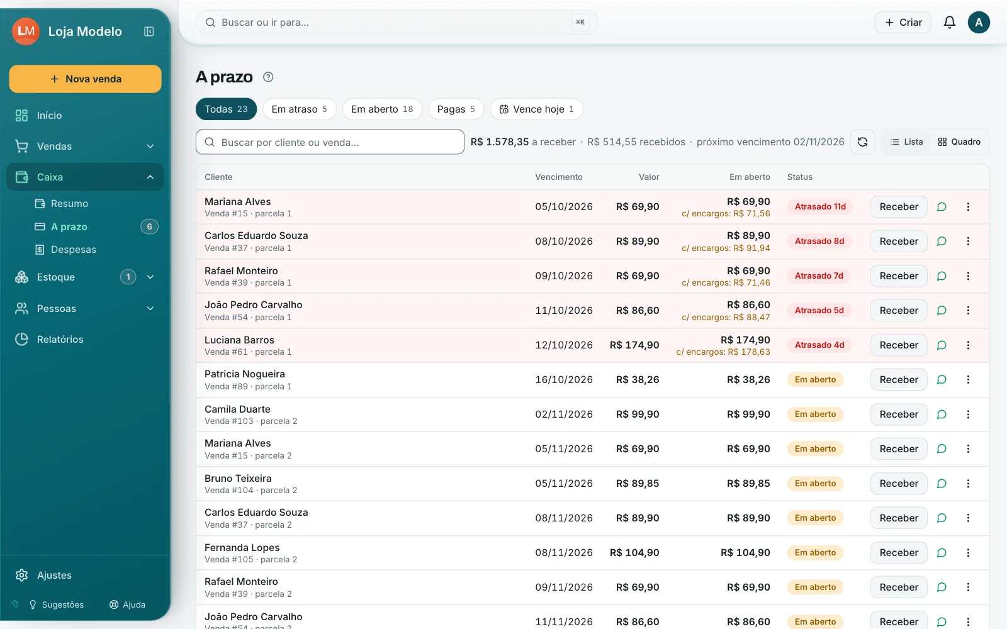
Task: Open message icon for Fernanda Lopes row
Action: click(x=942, y=553)
